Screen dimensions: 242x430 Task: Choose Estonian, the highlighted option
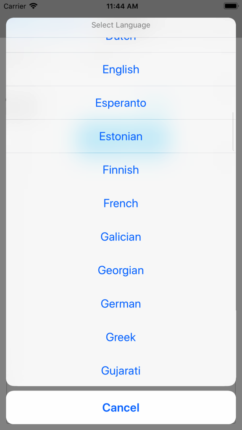coord(121,136)
